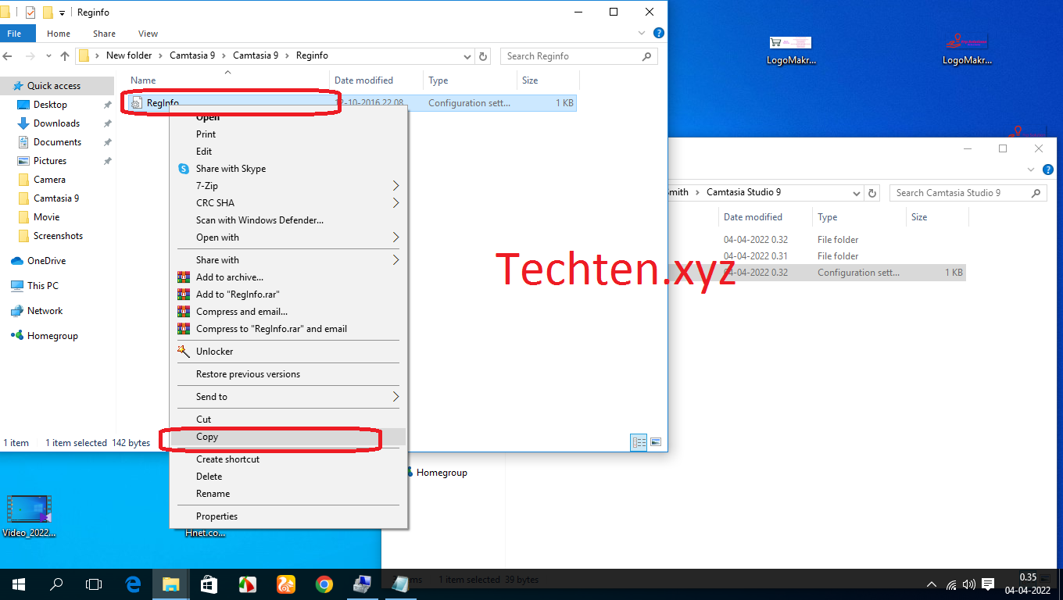
Task: Open Task View on the taskbar
Action: click(x=94, y=584)
